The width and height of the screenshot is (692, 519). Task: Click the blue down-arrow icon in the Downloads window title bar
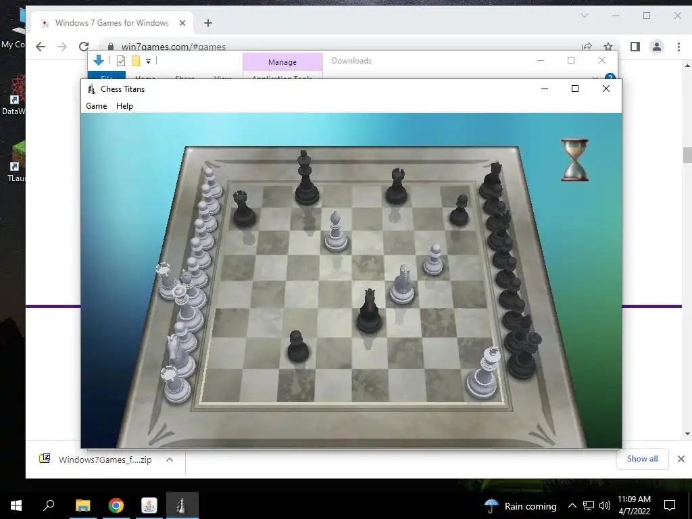(99, 61)
